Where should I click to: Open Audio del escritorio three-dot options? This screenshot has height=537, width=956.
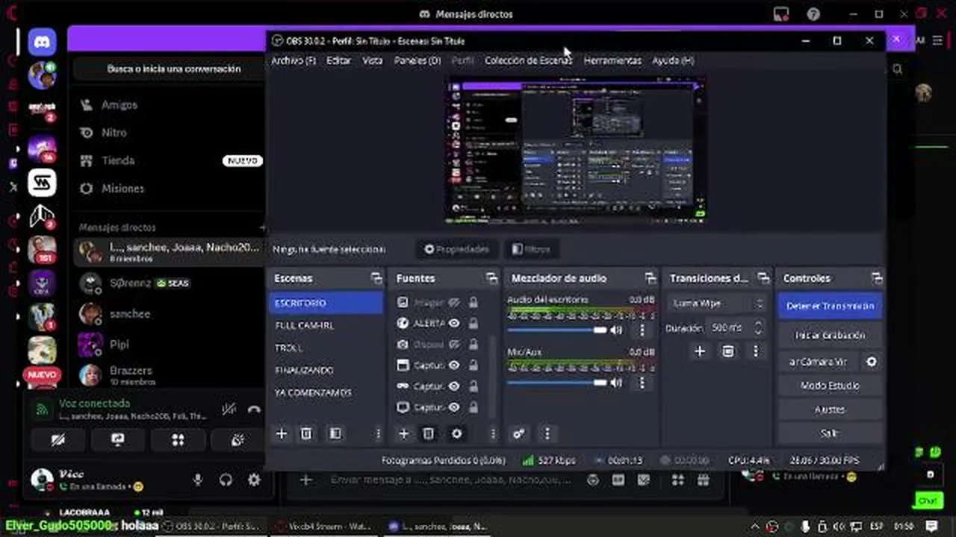(x=642, y=330)
